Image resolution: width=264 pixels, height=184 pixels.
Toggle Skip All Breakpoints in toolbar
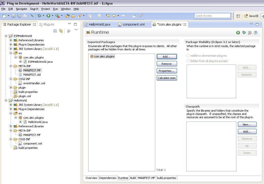point(32,16)
